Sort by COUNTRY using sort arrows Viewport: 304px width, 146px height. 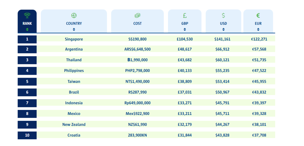point(74,29)
